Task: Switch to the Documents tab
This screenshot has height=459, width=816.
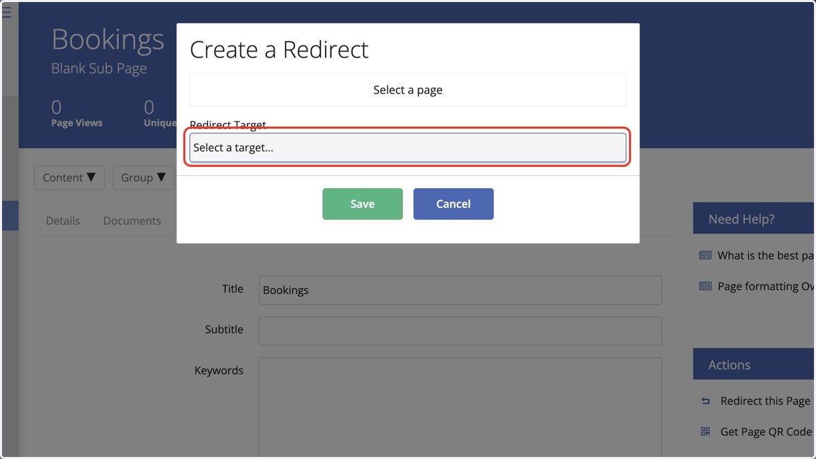Action: pyautogui.click(x=132, y=221)
